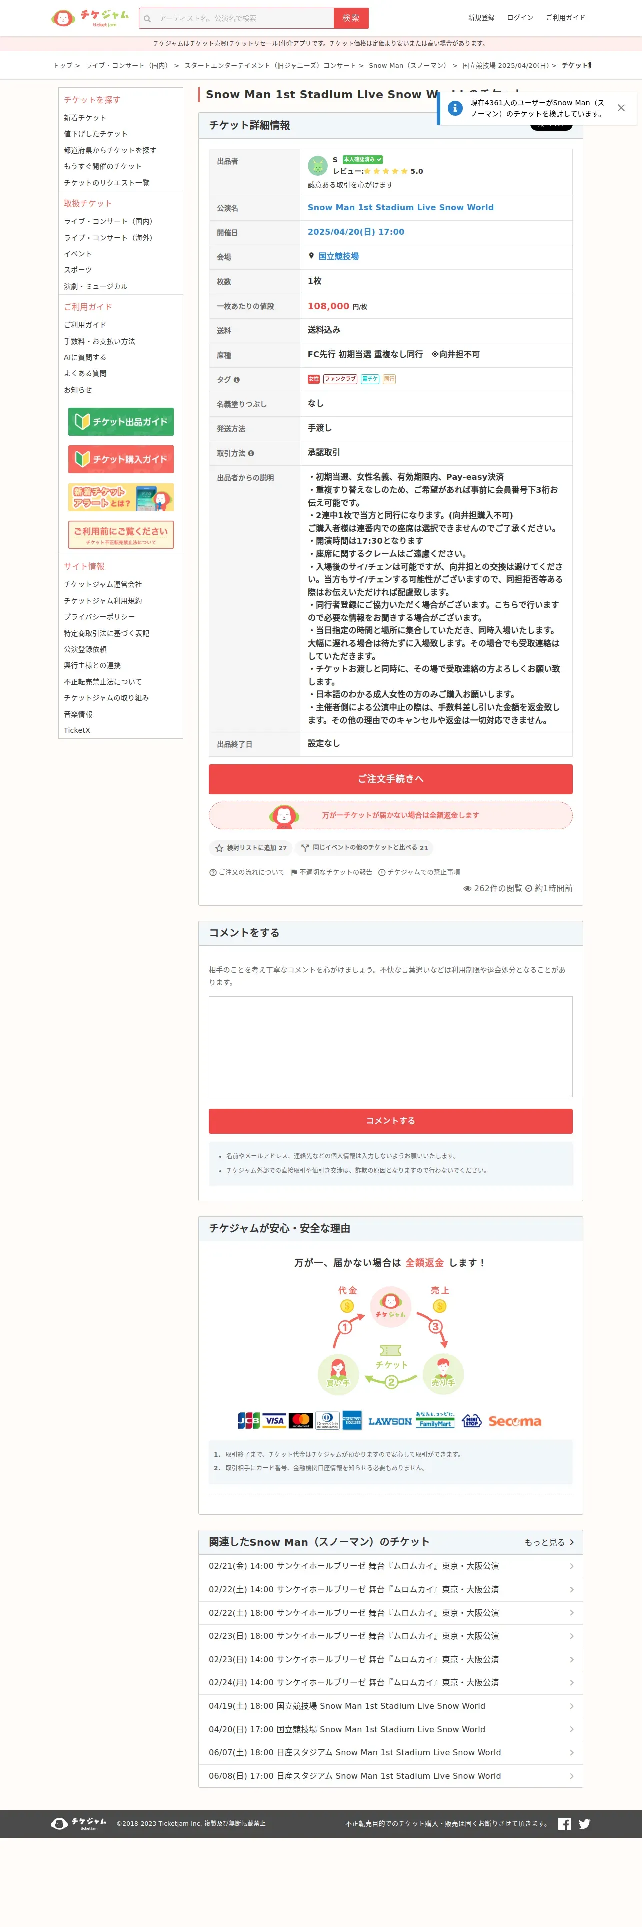Close the notification popup with the X
This screenshot has height=1927, width=642.
(621, 108)
